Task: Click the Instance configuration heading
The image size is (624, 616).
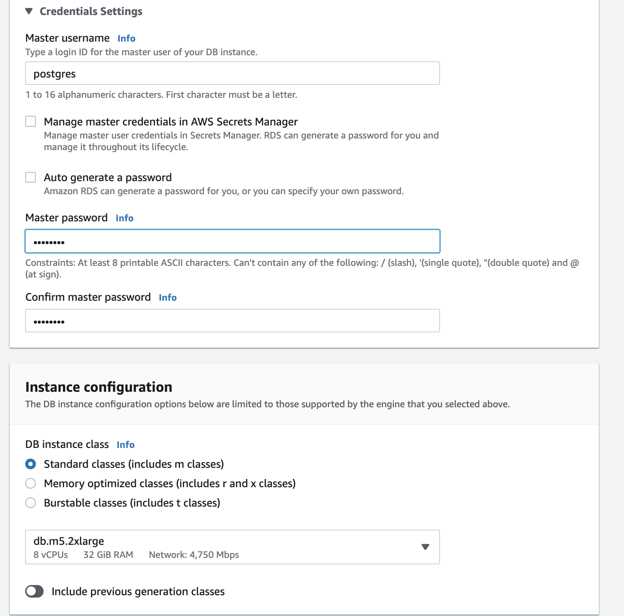Action: point(99,387)
